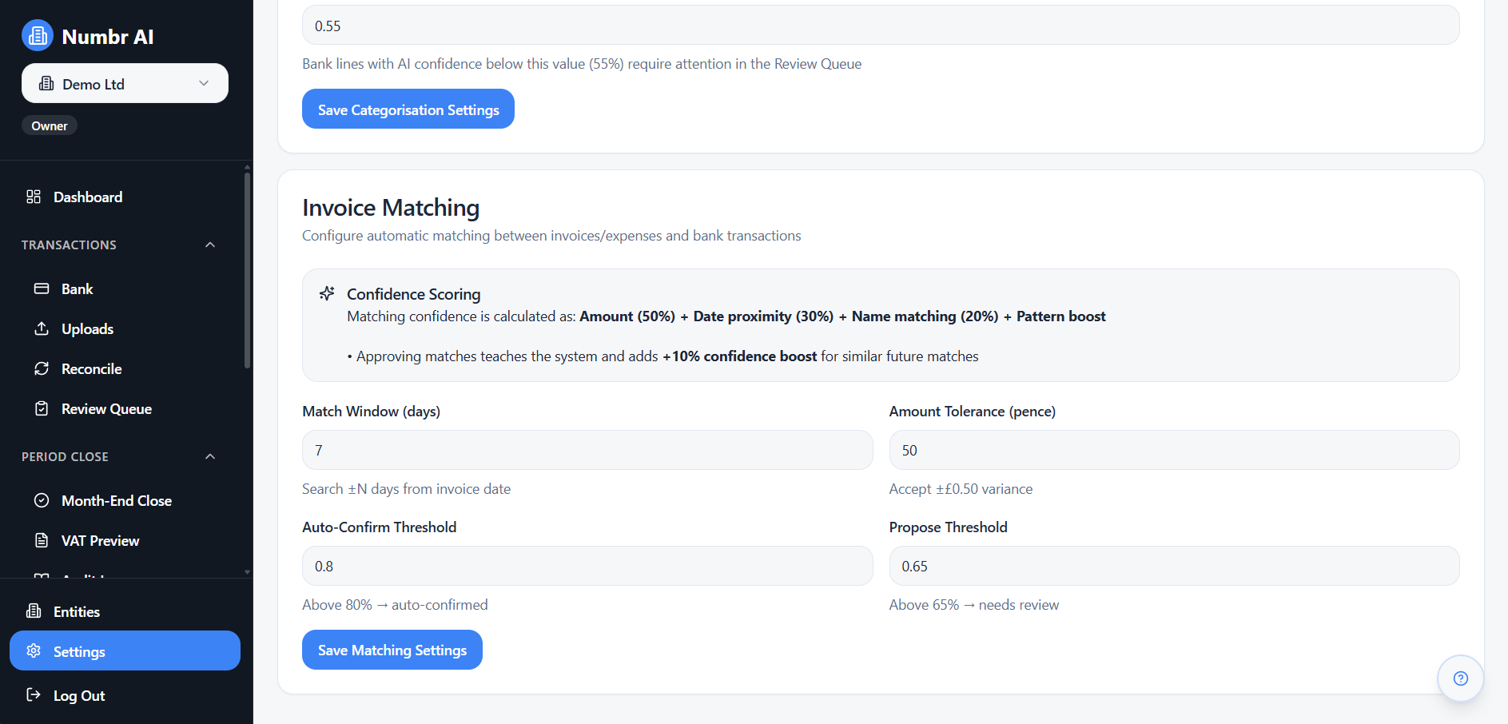Click the Uploads upload-arrow icon
Viewport: 1508px width, 724px height.
(42, 328)
